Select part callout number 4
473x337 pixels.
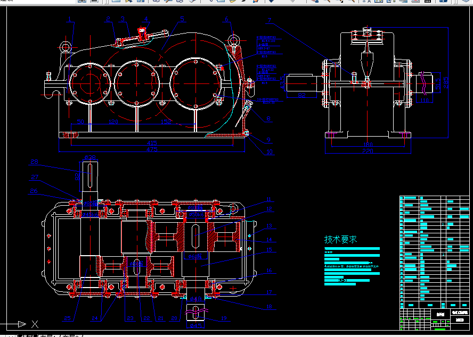point(146,19)
